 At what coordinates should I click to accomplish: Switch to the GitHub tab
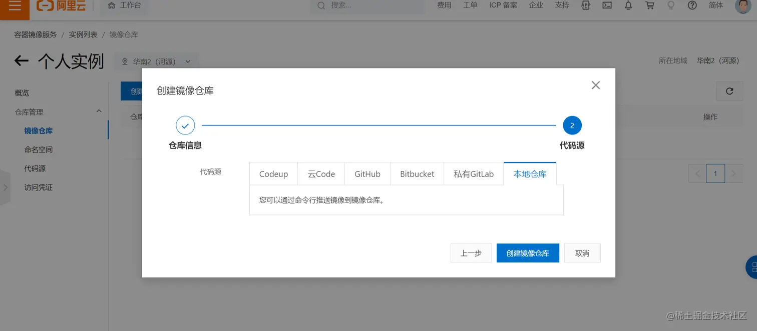click(x=367, y=174)
